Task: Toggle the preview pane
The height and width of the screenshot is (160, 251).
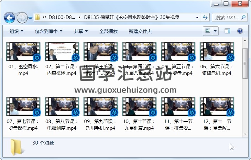Action: click(227, 31)
